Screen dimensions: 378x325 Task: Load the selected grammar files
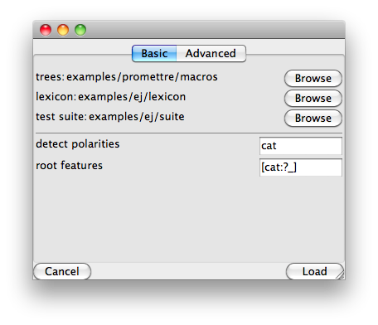pos(315,271)
